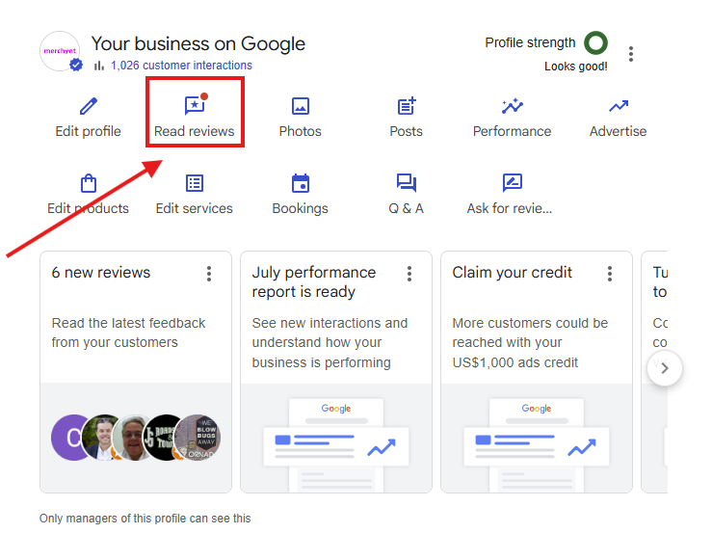
Task: Click the Performance label
Action: (513, 131)
